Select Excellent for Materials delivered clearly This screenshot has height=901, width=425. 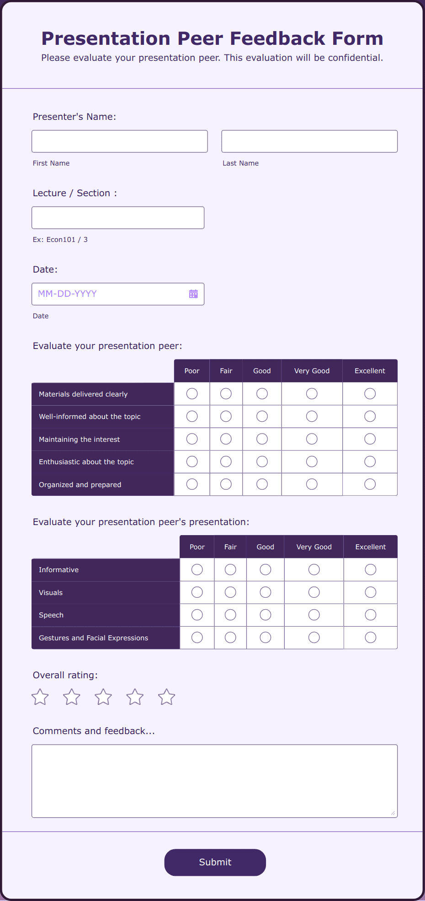click(x=369, y=393)
